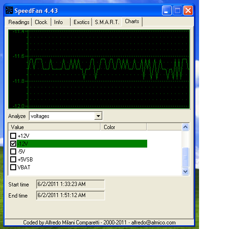237x229 pixels.
Task: Tick the -5V checkbox
Action: pyautogui.click(x=13, y=152)
